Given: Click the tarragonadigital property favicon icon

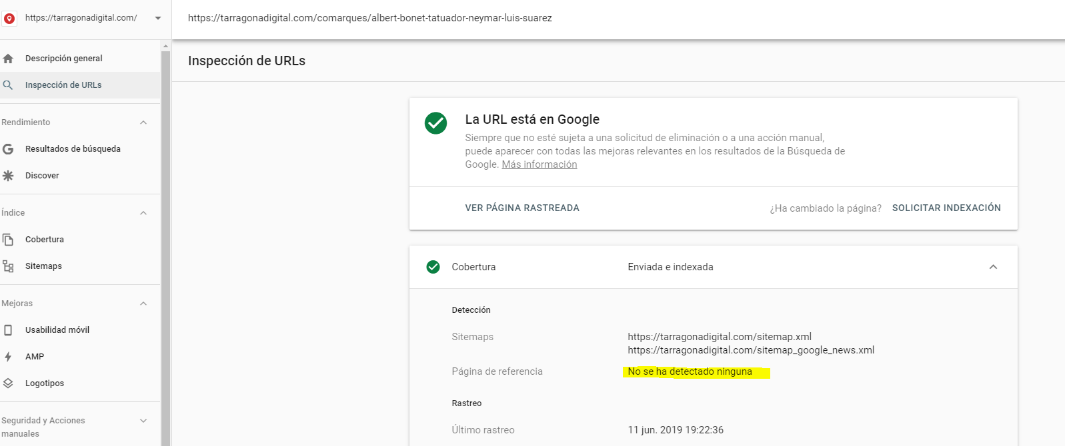Looking at the screenshot, I should point(9,19).
